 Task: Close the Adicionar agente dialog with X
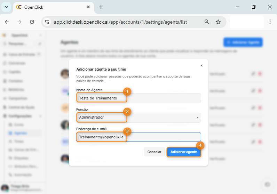tap(201, 65)
